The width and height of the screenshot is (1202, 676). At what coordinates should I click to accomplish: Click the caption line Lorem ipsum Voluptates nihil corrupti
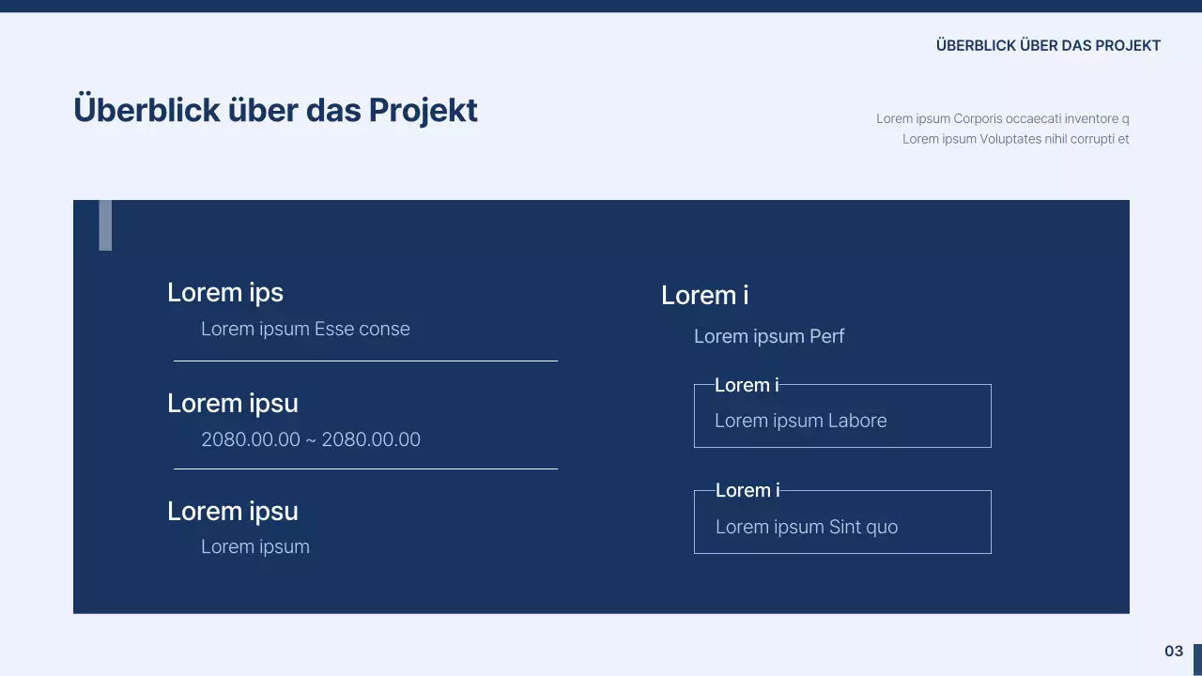tap(1014, 138)
